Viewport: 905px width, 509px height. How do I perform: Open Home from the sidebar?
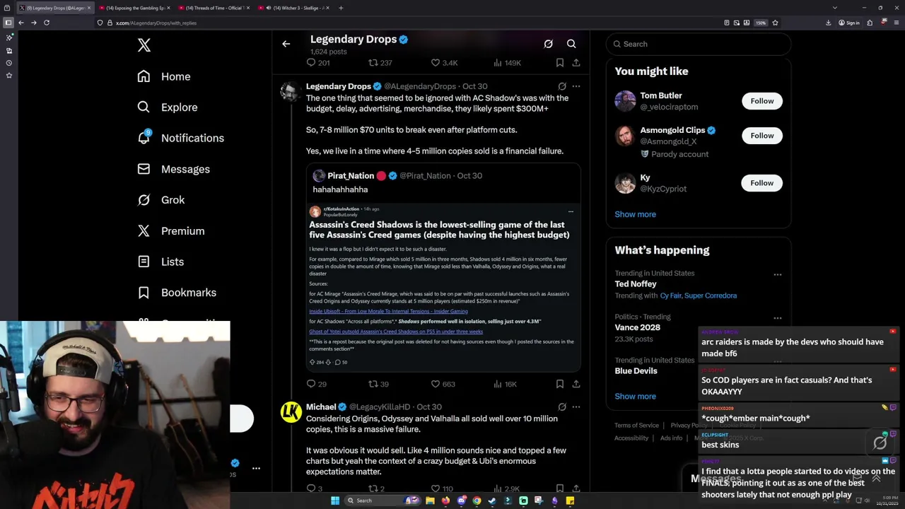164,76
